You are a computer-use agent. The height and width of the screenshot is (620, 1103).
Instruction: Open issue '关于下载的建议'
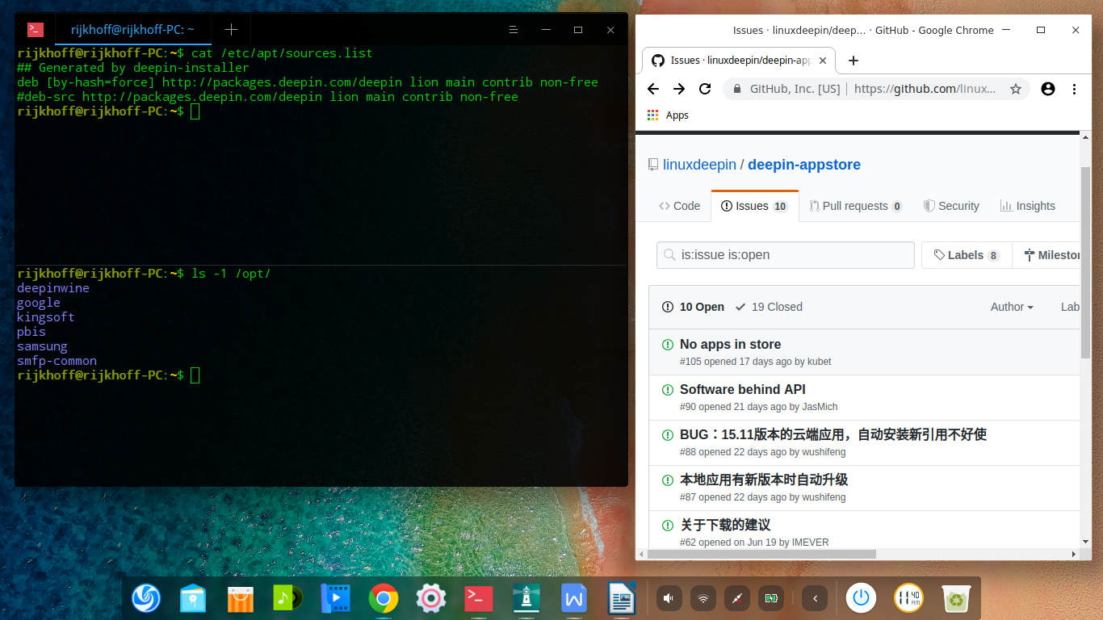click(x=725, y=525)
